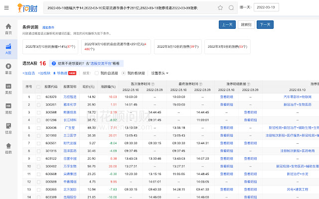Focus the query search input box
Image resolution: width=319 pixels, height=199 pixels.
[x=130, y=8]
